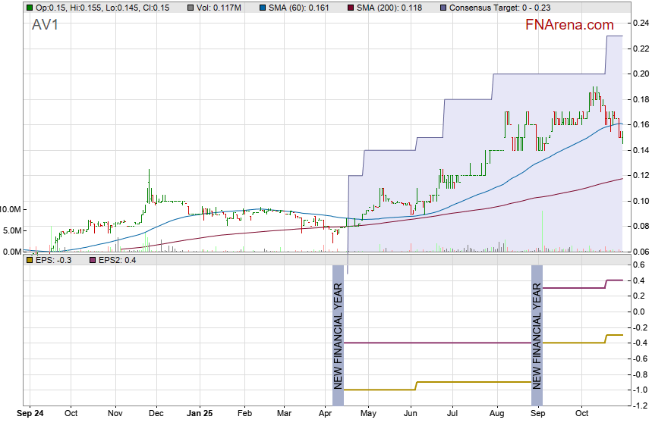Click the September NEW FINANCIAL YEAR marker
Viewport: 652px width, 429px height.
(537, 327)
